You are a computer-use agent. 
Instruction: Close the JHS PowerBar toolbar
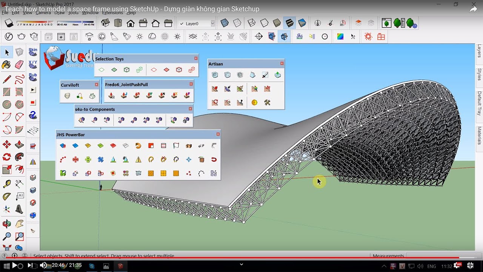pos(218,134)
